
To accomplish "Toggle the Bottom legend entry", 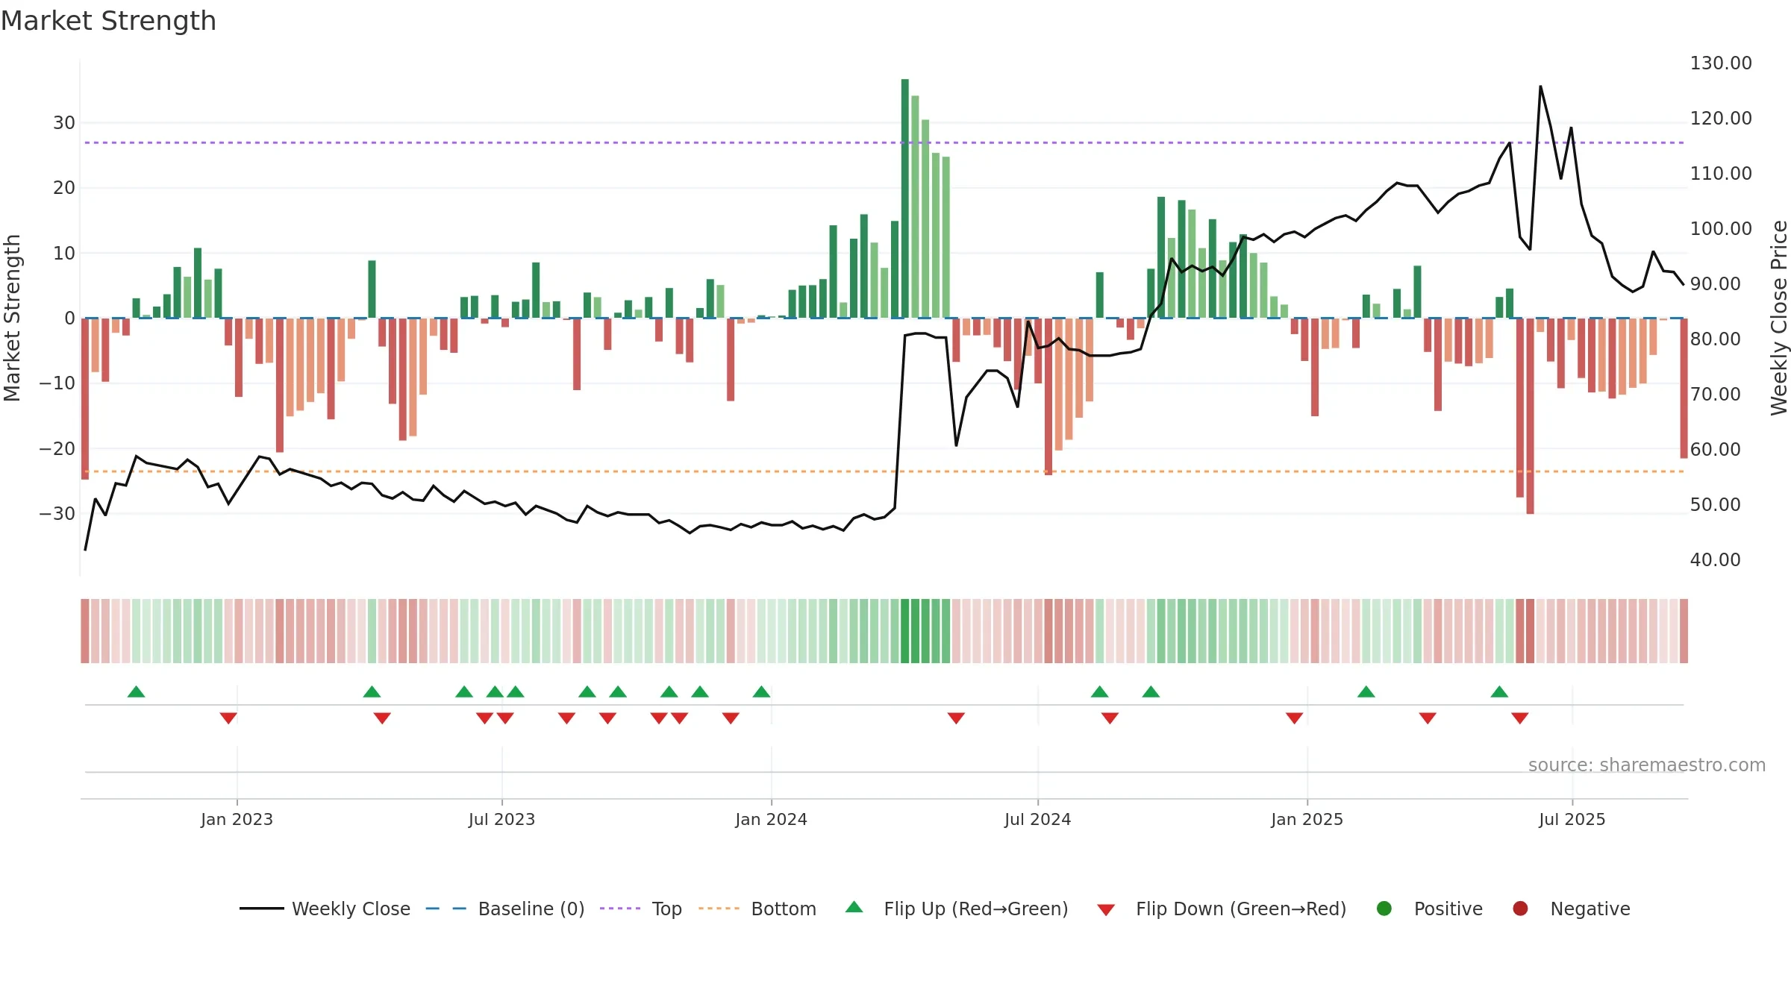I will pyautogui.click(x=757, y=909).
